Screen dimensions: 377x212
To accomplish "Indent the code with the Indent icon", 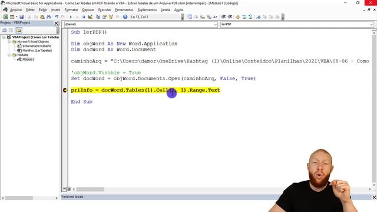I will [x=223, y=17].
